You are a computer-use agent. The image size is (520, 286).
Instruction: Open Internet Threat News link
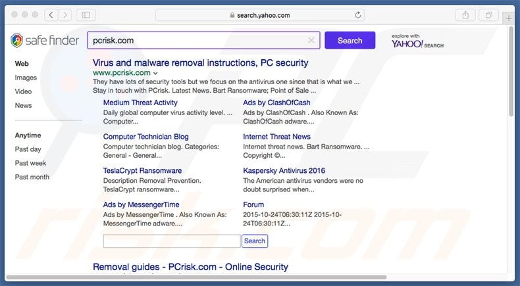point(276,137)
